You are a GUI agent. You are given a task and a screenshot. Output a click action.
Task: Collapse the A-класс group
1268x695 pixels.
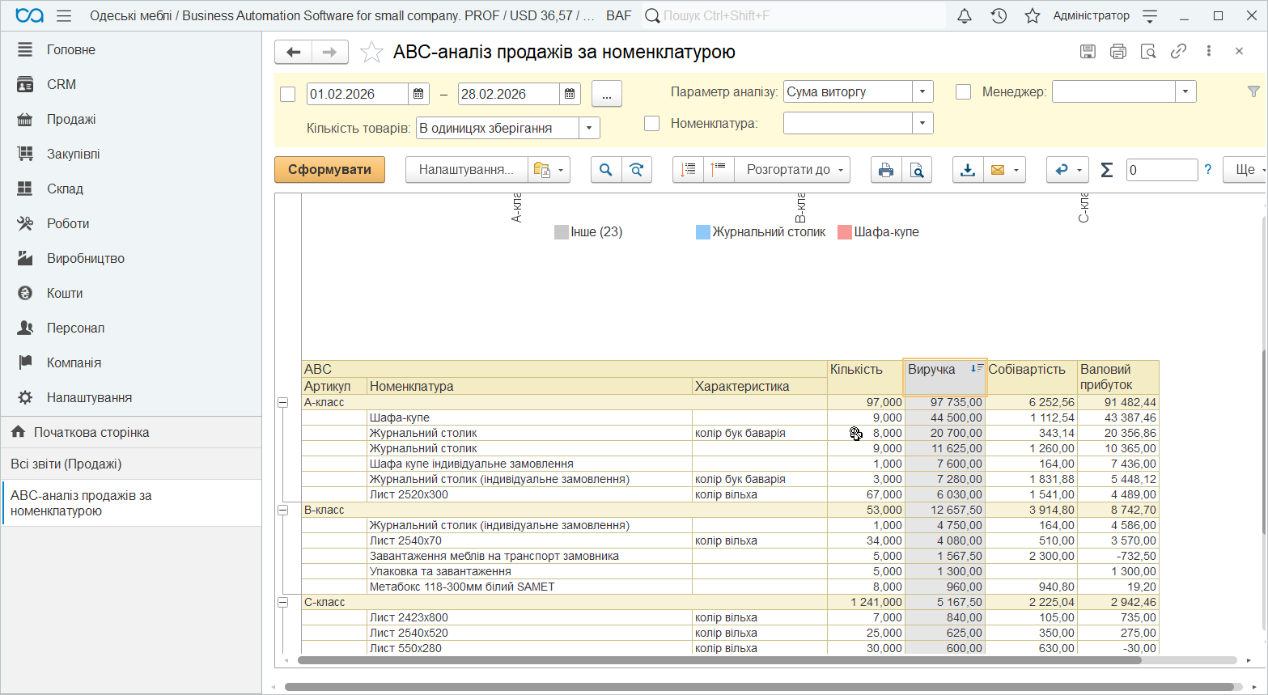tap(283, 402)
